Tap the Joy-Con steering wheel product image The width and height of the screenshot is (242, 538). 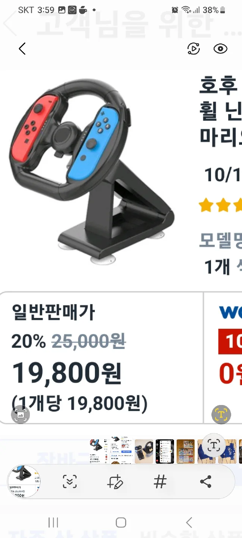pyautogui.click(x=91, y=168)
